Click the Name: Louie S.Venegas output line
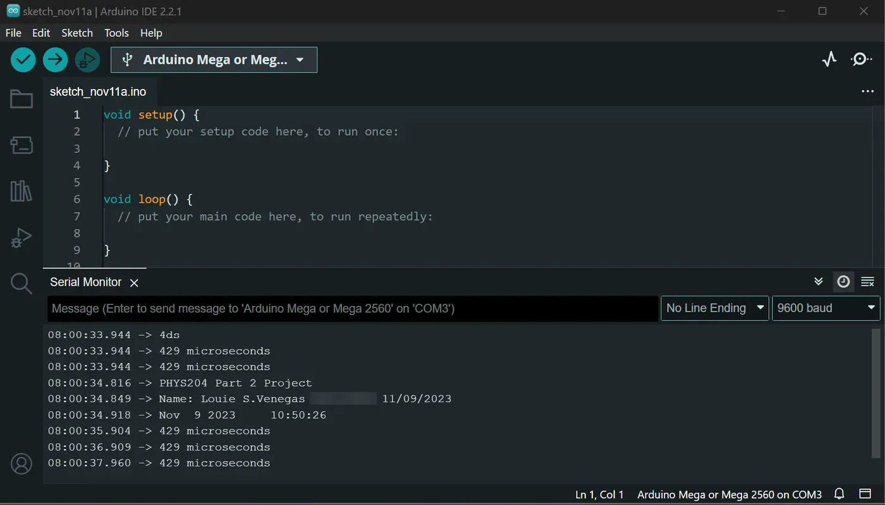The image size is (885, 505). tap(250, 399)
